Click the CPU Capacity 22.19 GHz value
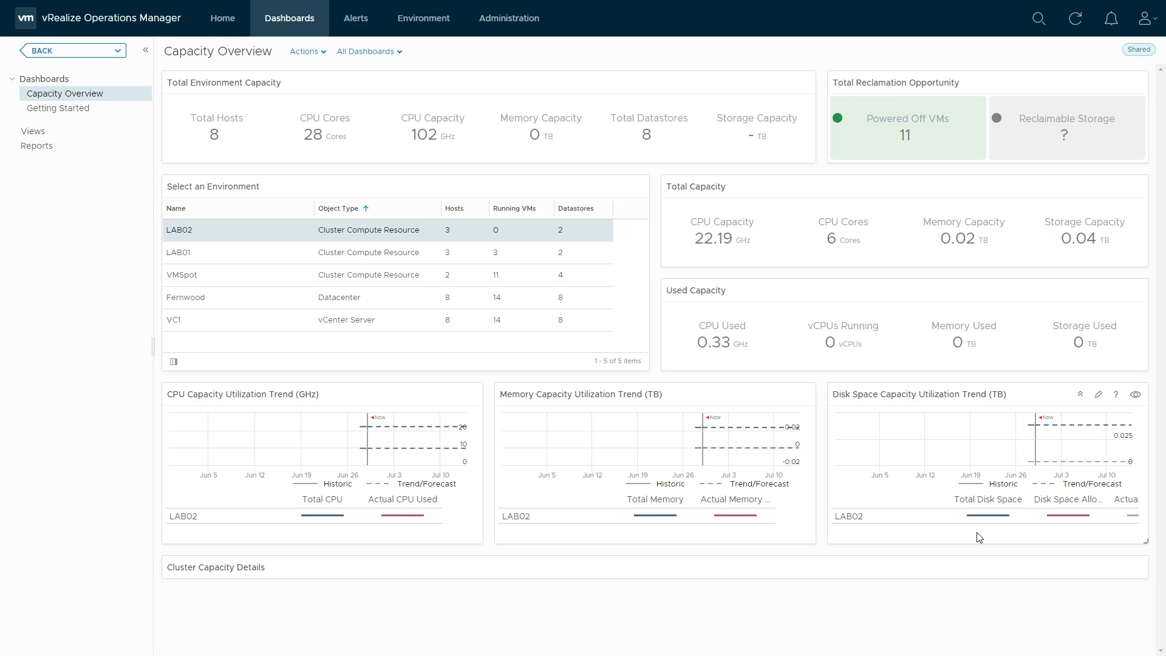1166x656 pixels. coord(722,239)
